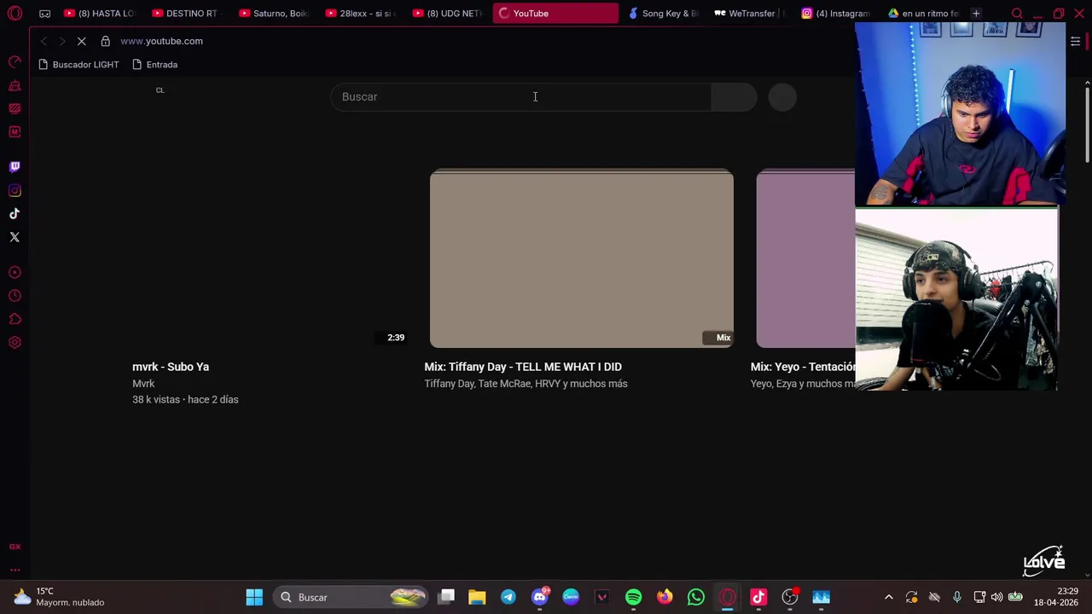Open Settings gear icon in sidebar
The height and width of the screenshot is (614, 1092).
pyautogui.click(x=15, y=342)
